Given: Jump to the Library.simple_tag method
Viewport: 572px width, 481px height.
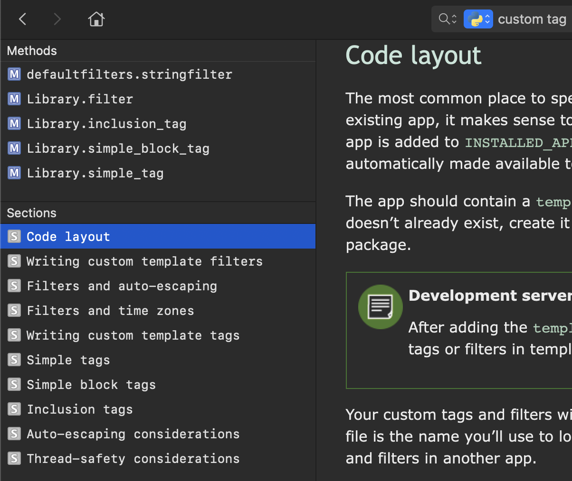Looking at the screenshot, I should [95, 173].
